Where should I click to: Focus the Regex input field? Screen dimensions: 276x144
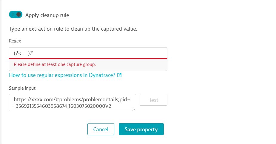(x=88, y=53)
